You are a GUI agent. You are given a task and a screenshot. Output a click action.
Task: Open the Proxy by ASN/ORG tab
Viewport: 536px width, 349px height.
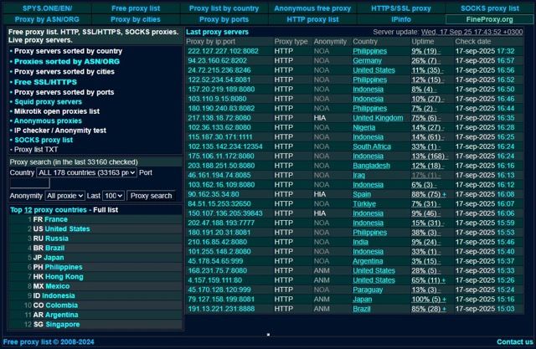coord(47,18)
